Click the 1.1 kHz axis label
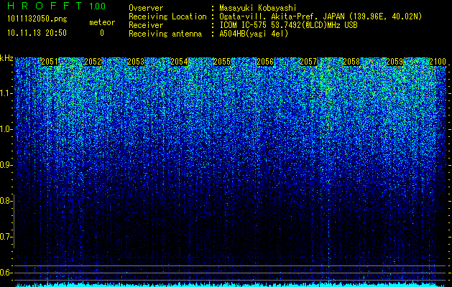 click(6, 93)
